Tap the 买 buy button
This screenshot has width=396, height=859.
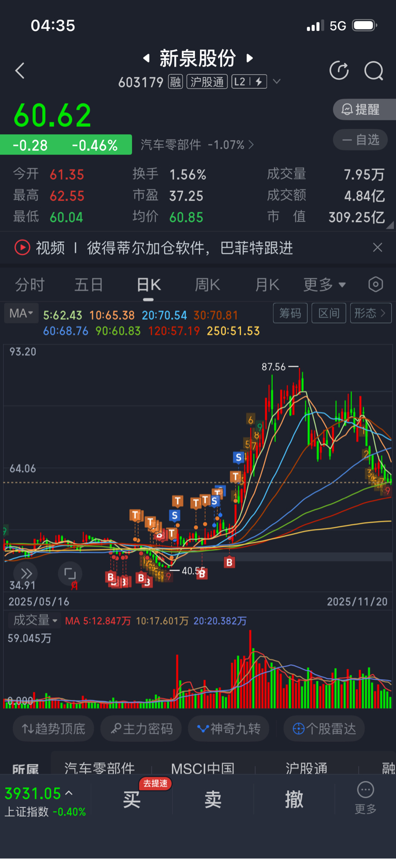(132, 800)
